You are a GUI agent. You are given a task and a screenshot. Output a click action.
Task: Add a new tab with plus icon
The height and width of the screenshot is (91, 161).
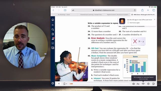point(148,10)
